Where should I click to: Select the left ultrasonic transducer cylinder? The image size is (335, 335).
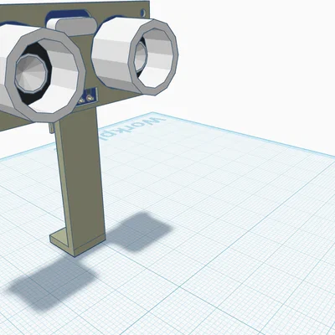pyautogui.click(x=42, y=74)
